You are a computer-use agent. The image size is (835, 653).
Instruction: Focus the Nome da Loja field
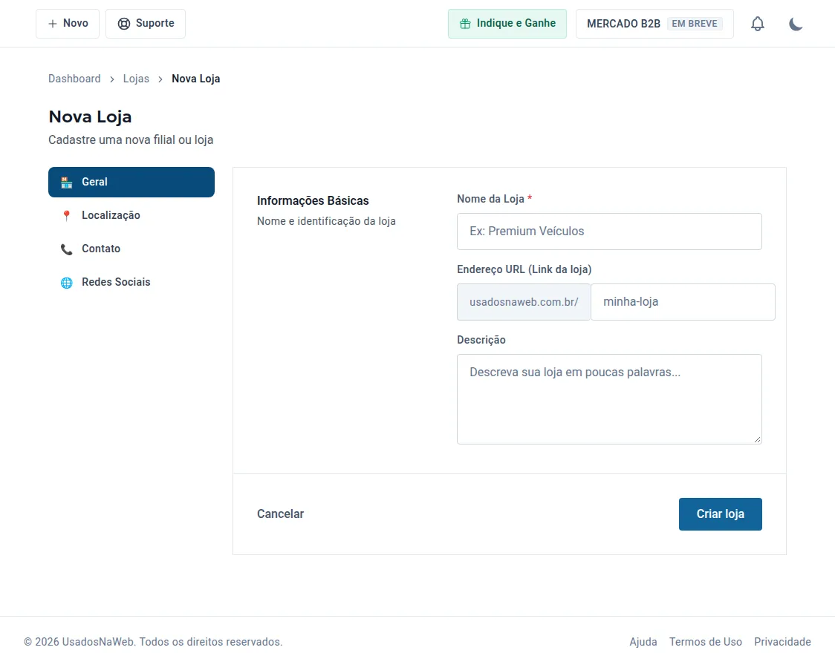609,232
